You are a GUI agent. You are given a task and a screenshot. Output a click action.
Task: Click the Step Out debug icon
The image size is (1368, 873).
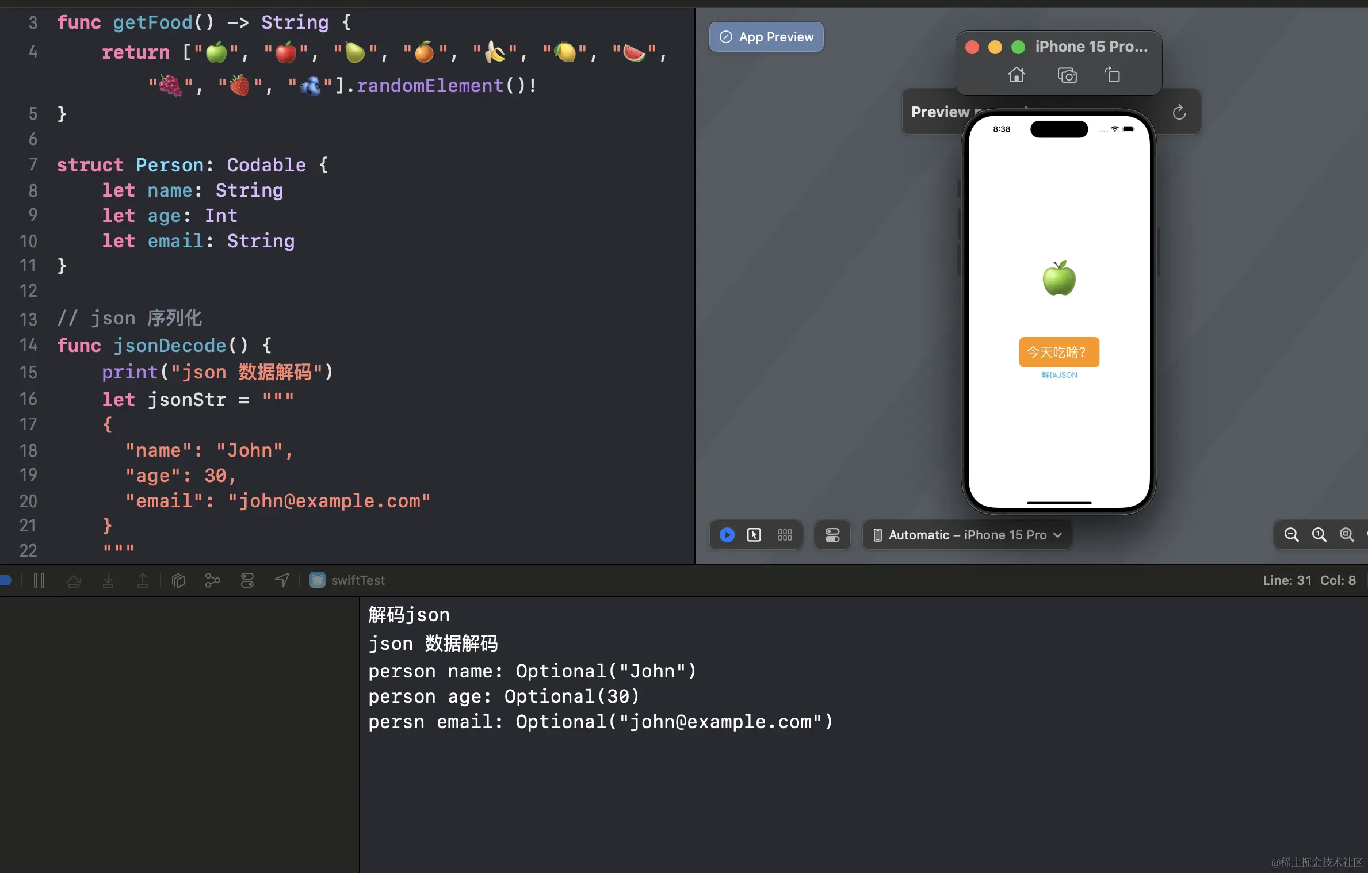coord(143,580)
